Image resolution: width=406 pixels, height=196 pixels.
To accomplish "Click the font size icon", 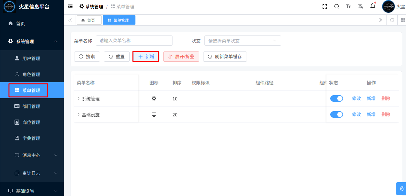I will click(349, 6).
